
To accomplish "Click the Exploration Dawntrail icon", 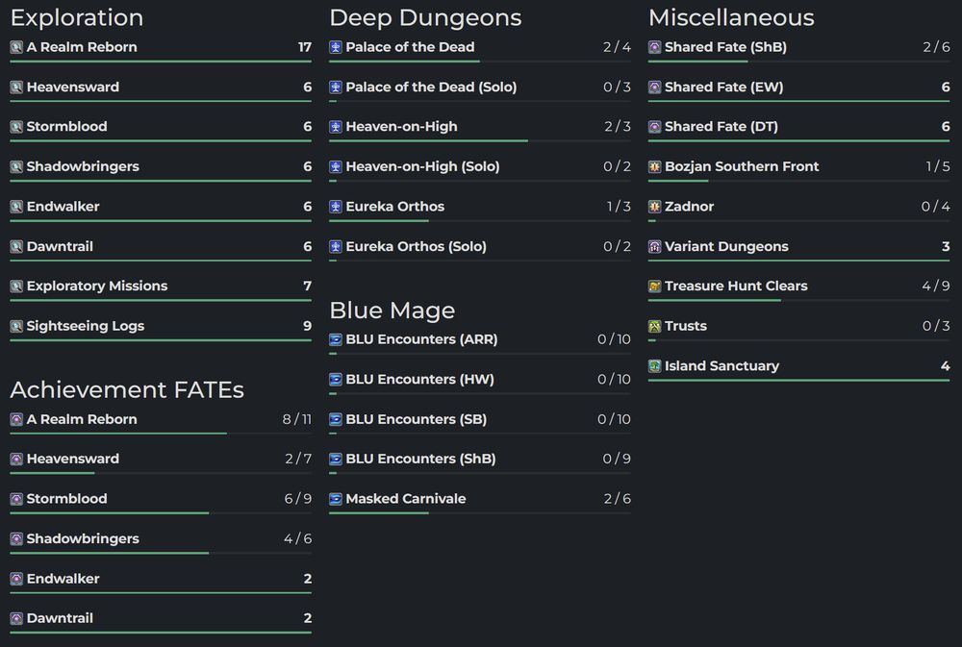I will [x=16, y=246].
